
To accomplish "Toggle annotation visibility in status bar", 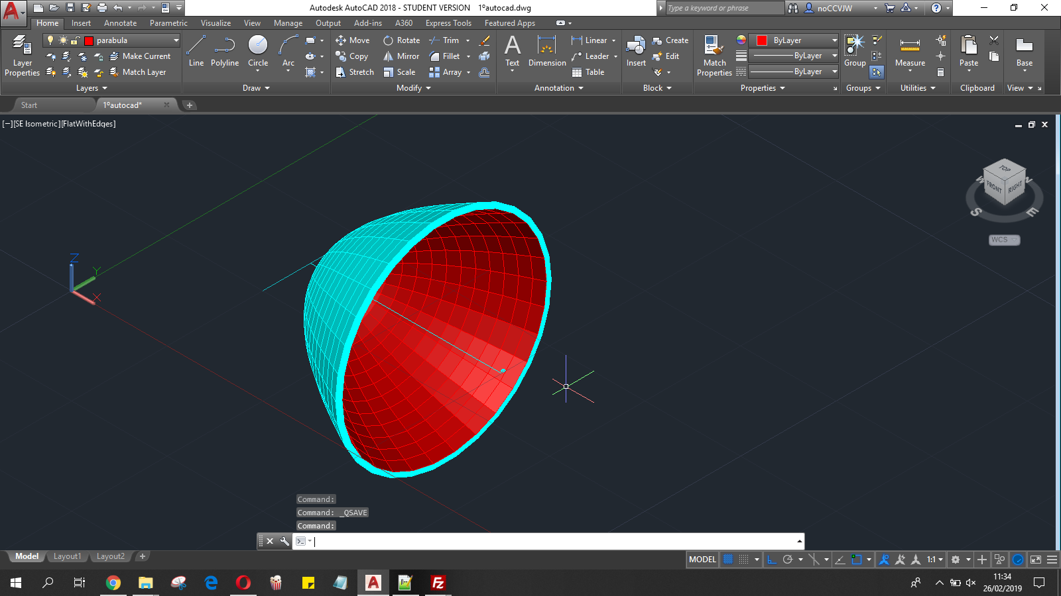I will click(884, 560).
